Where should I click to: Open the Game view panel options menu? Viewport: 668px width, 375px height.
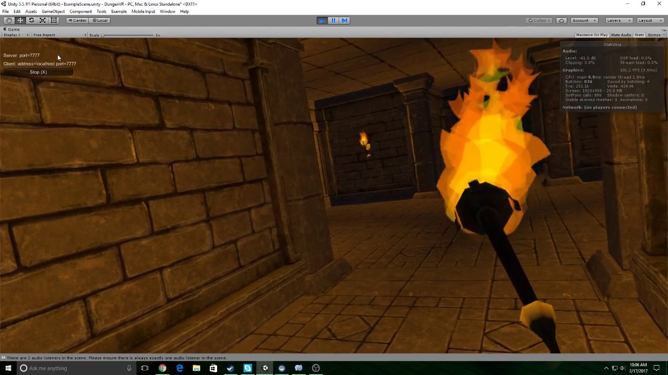coord(664,30)
